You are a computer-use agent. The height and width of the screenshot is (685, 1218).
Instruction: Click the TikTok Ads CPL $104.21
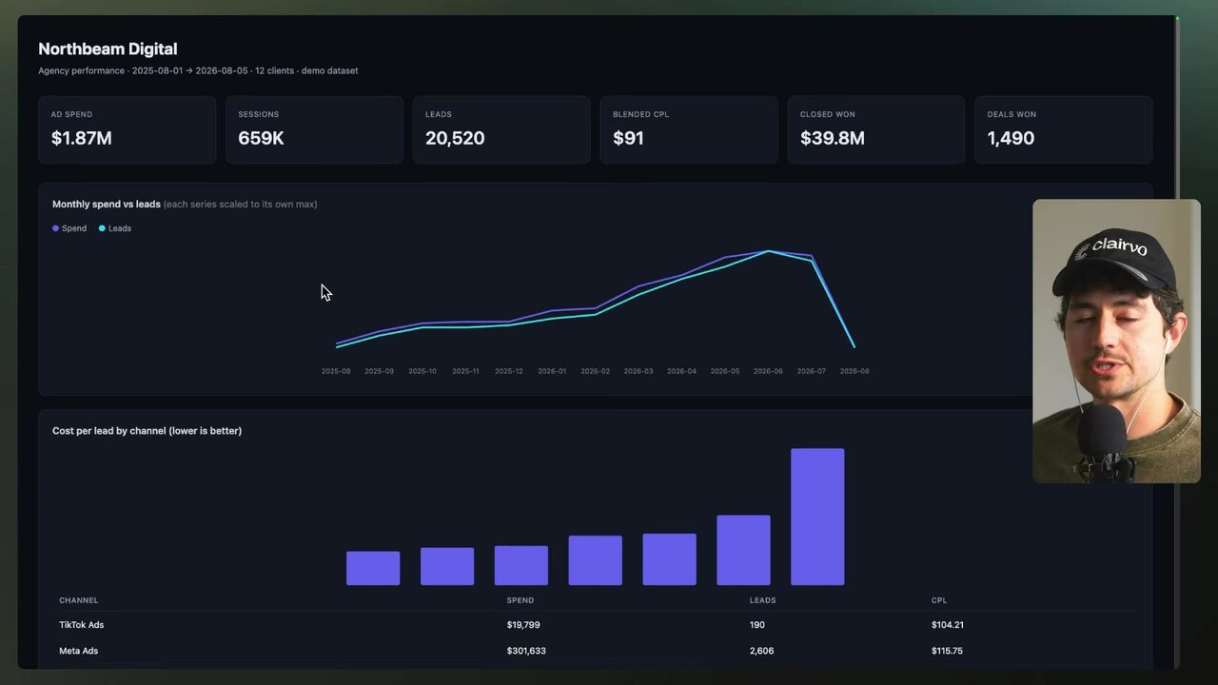(x=948, y=625)
